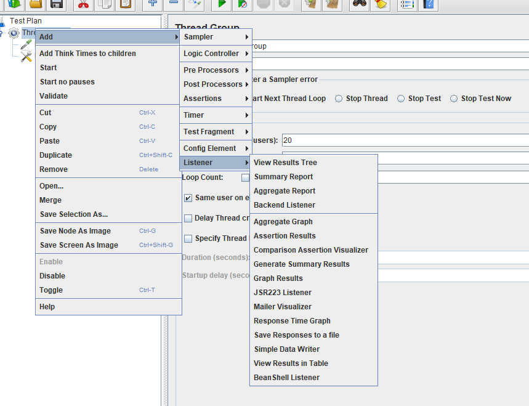Choose View Results Tree listener

[313, 162]
